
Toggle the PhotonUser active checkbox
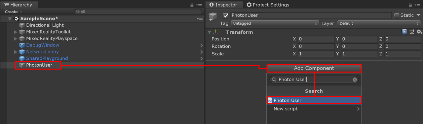226,15
